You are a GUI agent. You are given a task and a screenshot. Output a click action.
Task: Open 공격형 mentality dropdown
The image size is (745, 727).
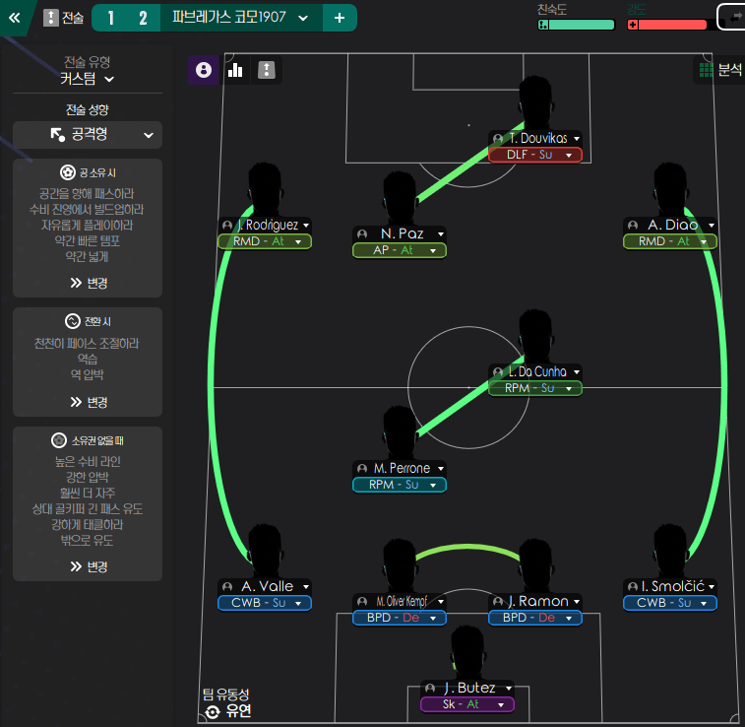[x=88, y=135]
